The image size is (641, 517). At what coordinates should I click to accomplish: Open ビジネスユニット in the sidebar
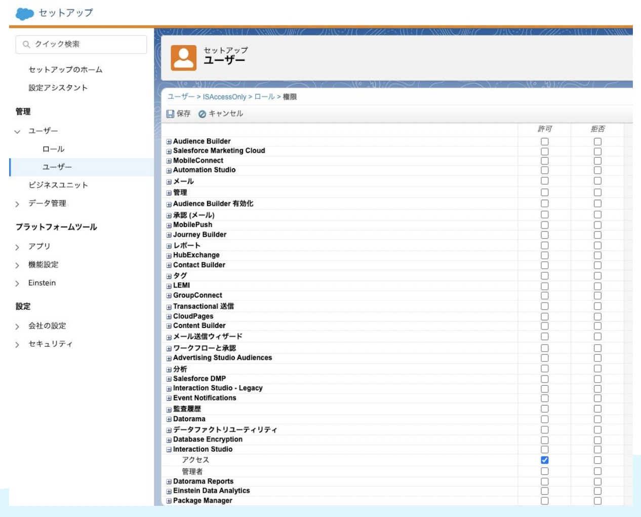58,185
